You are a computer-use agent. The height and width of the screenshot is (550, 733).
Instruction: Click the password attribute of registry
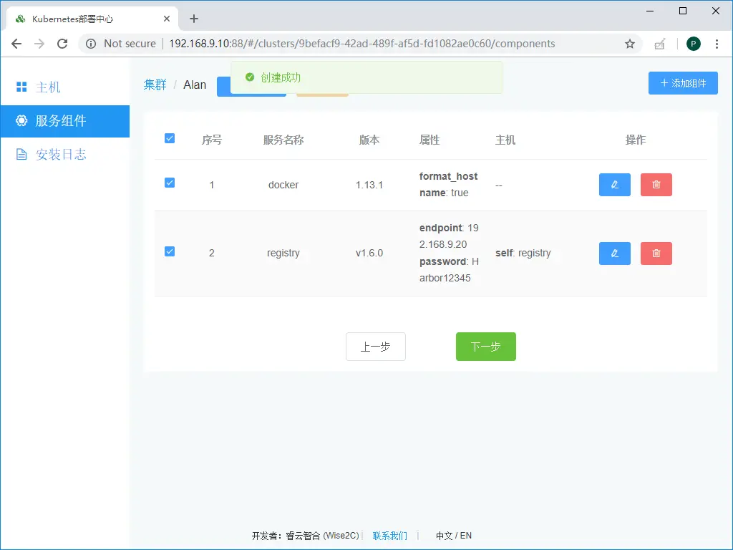tap(449, 270)
